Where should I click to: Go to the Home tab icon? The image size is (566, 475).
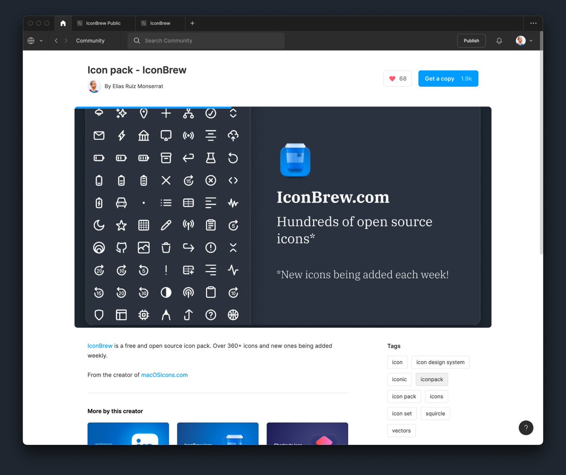pos(63,23)
